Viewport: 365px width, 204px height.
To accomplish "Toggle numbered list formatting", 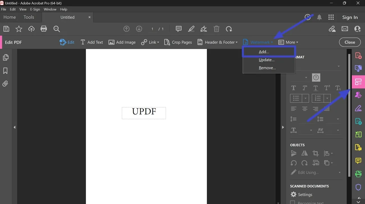I will point(318,98).
